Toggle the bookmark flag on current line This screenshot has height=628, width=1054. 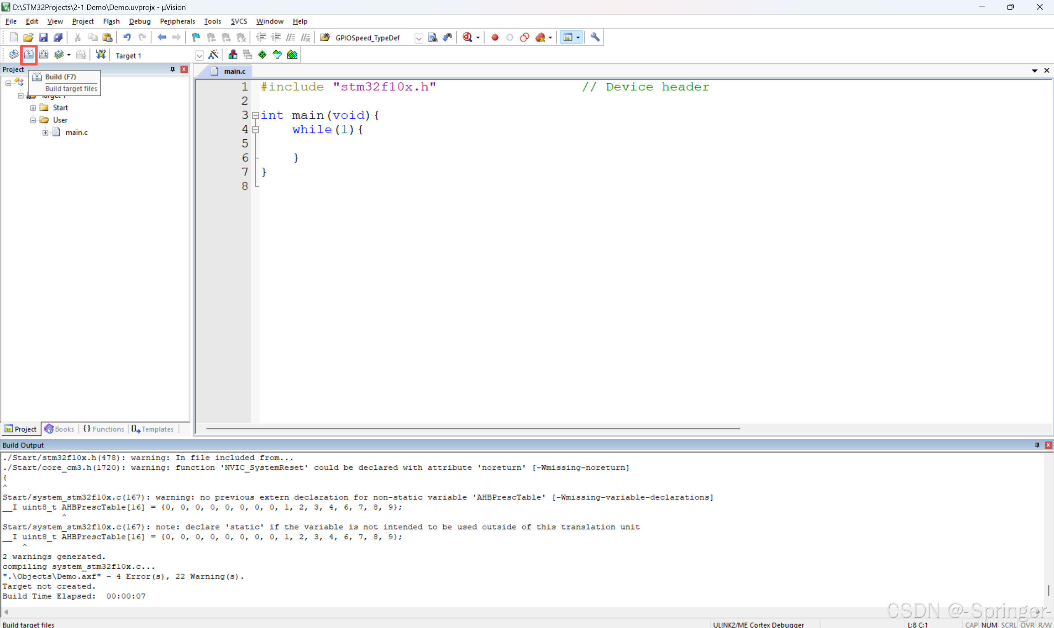point(196,37)
